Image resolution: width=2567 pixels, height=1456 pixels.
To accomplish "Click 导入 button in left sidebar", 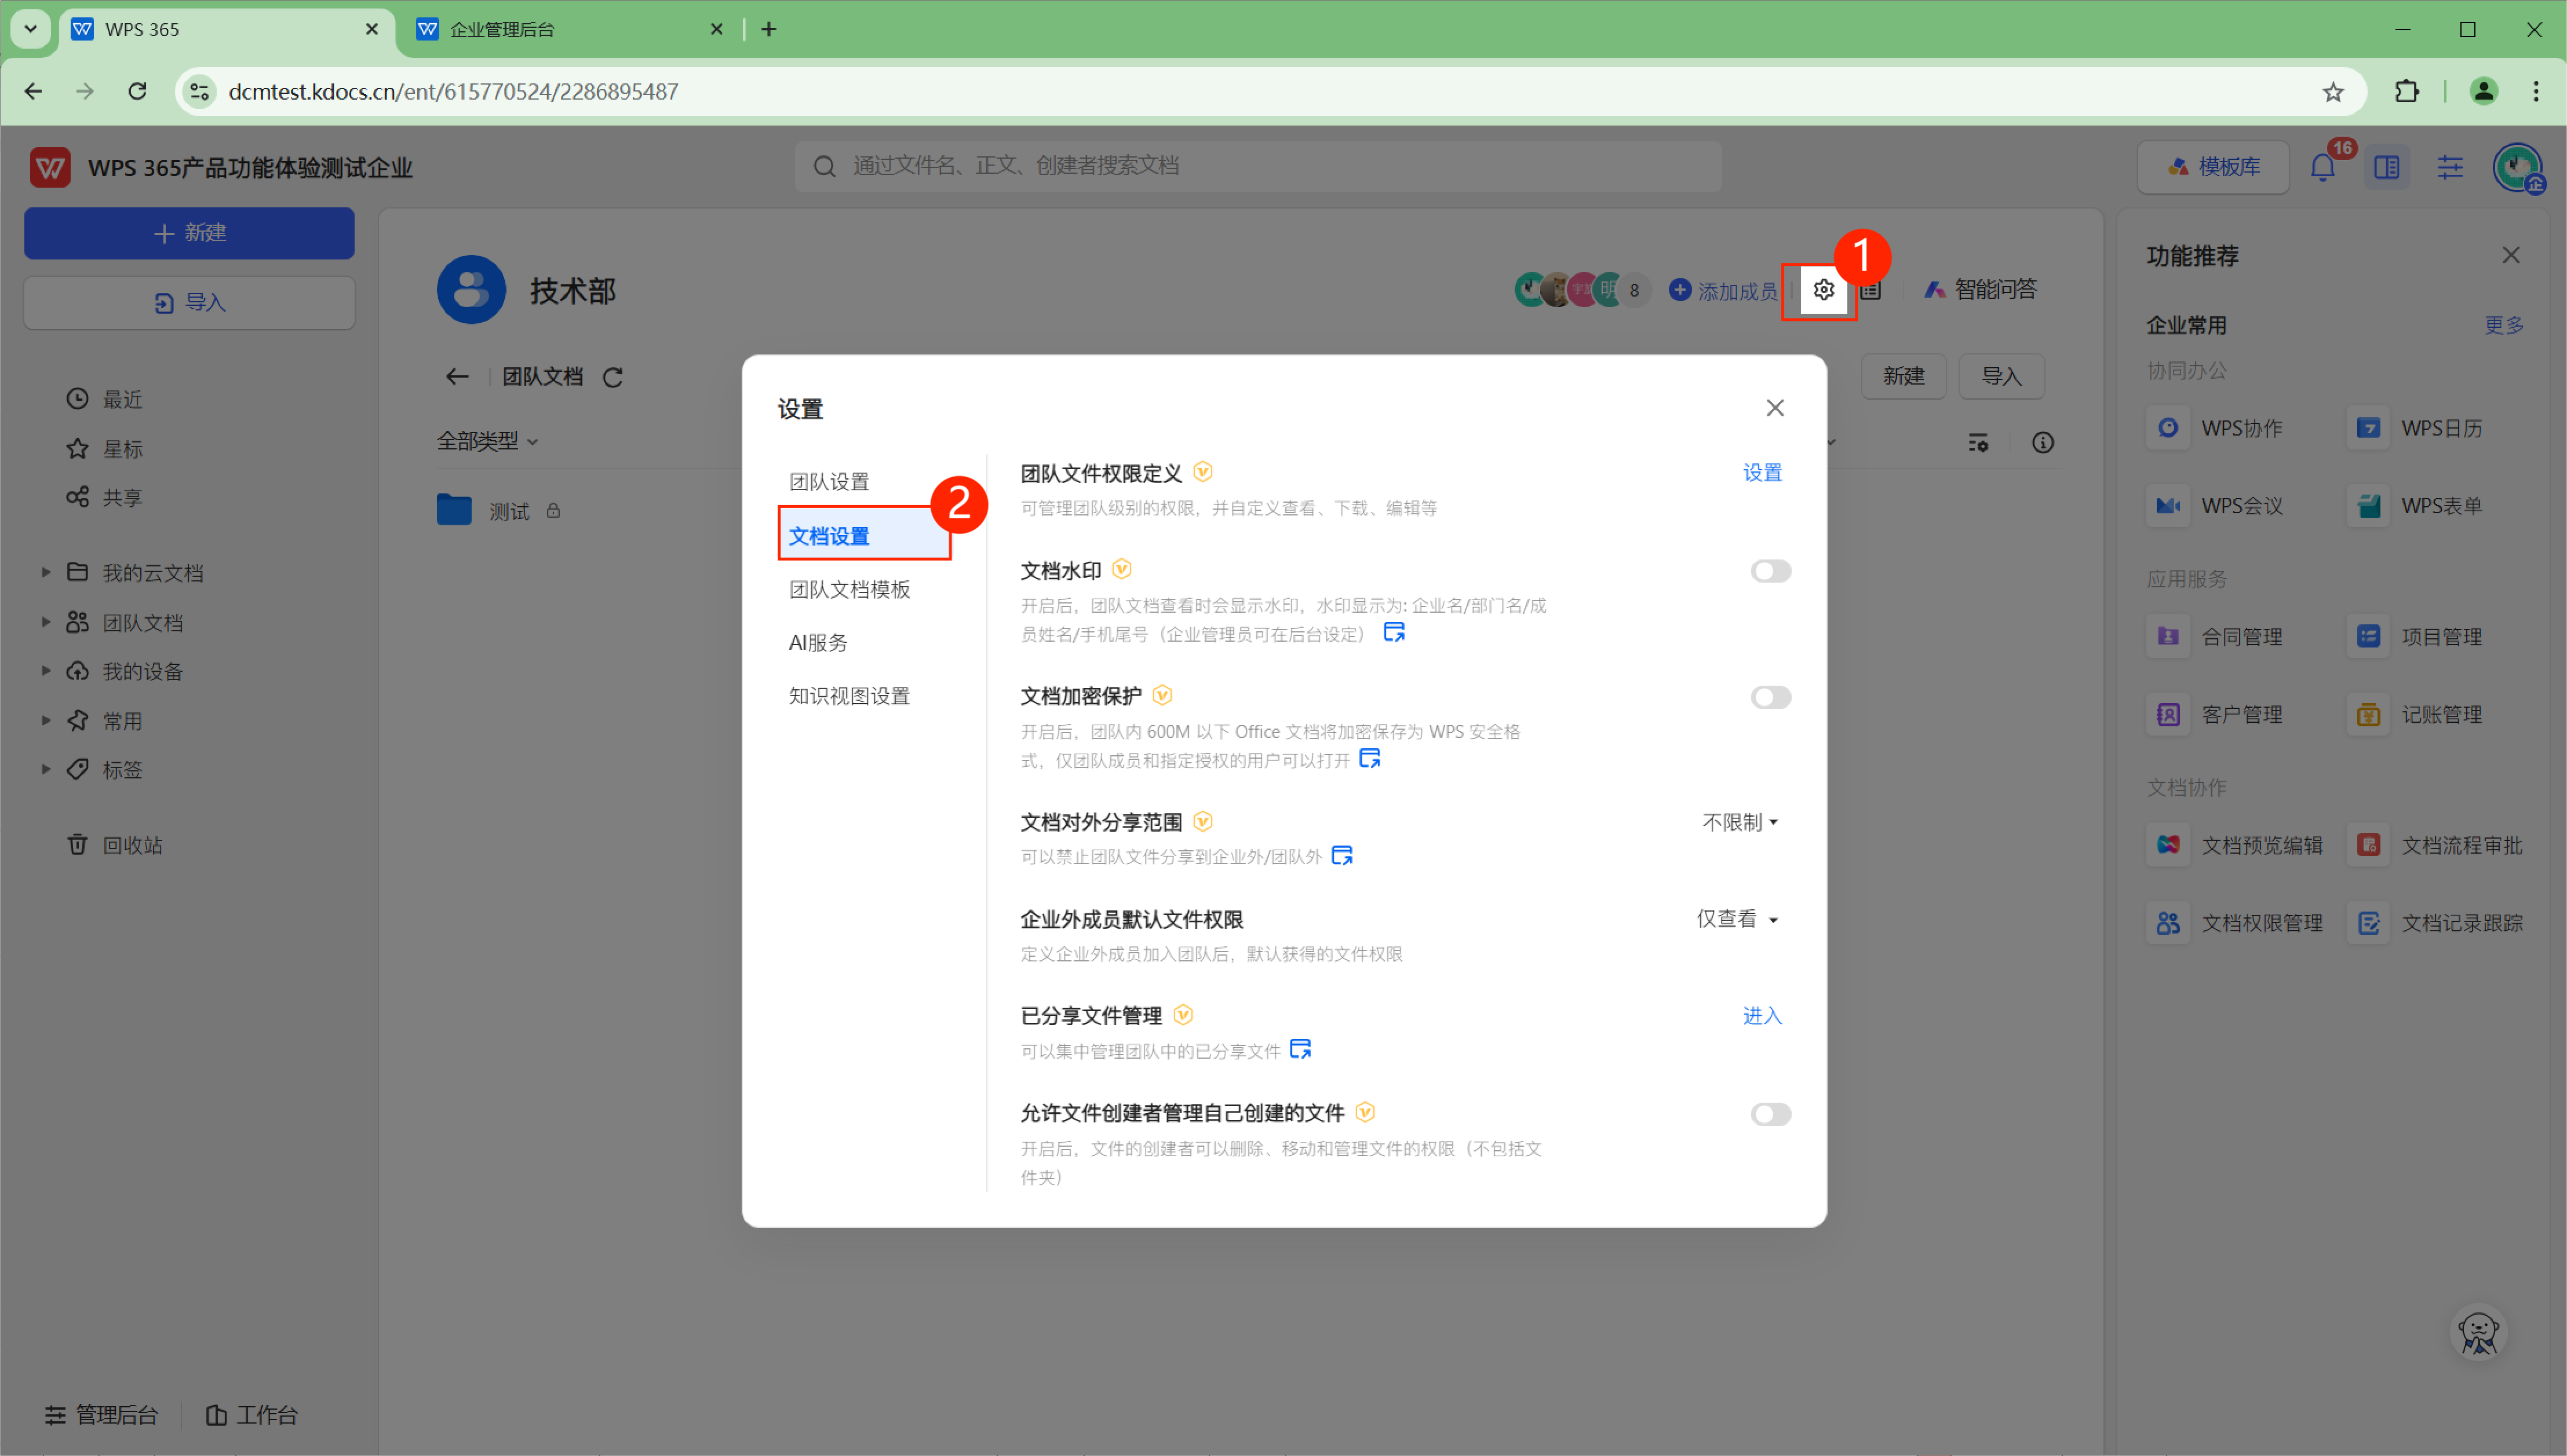I will point(189,303).
